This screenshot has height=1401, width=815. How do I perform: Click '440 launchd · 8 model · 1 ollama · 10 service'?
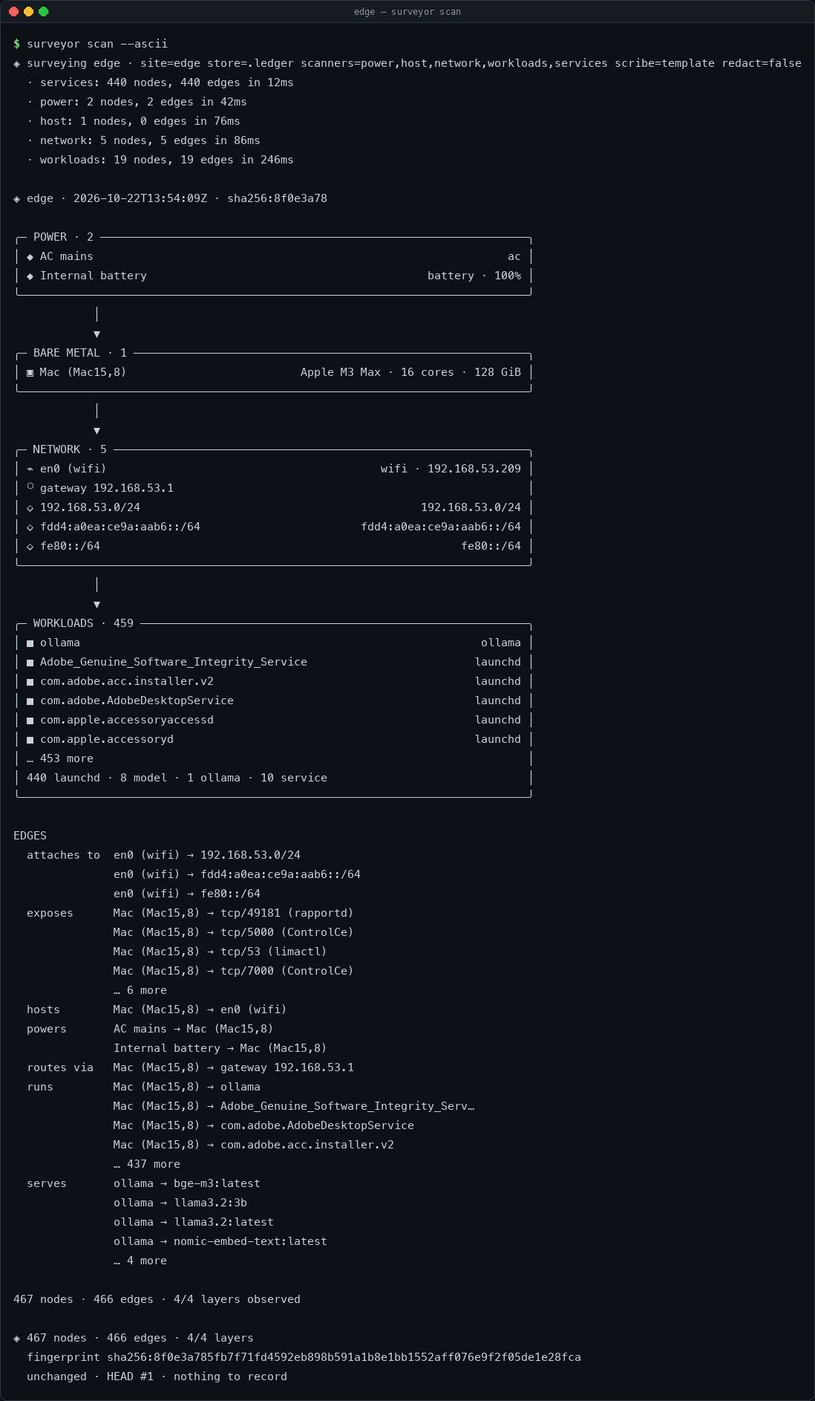tap(177, 778)
